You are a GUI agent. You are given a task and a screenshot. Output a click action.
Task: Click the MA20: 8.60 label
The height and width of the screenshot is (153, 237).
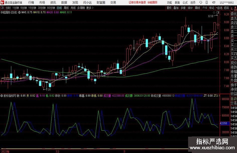click(x=53, y=12)
